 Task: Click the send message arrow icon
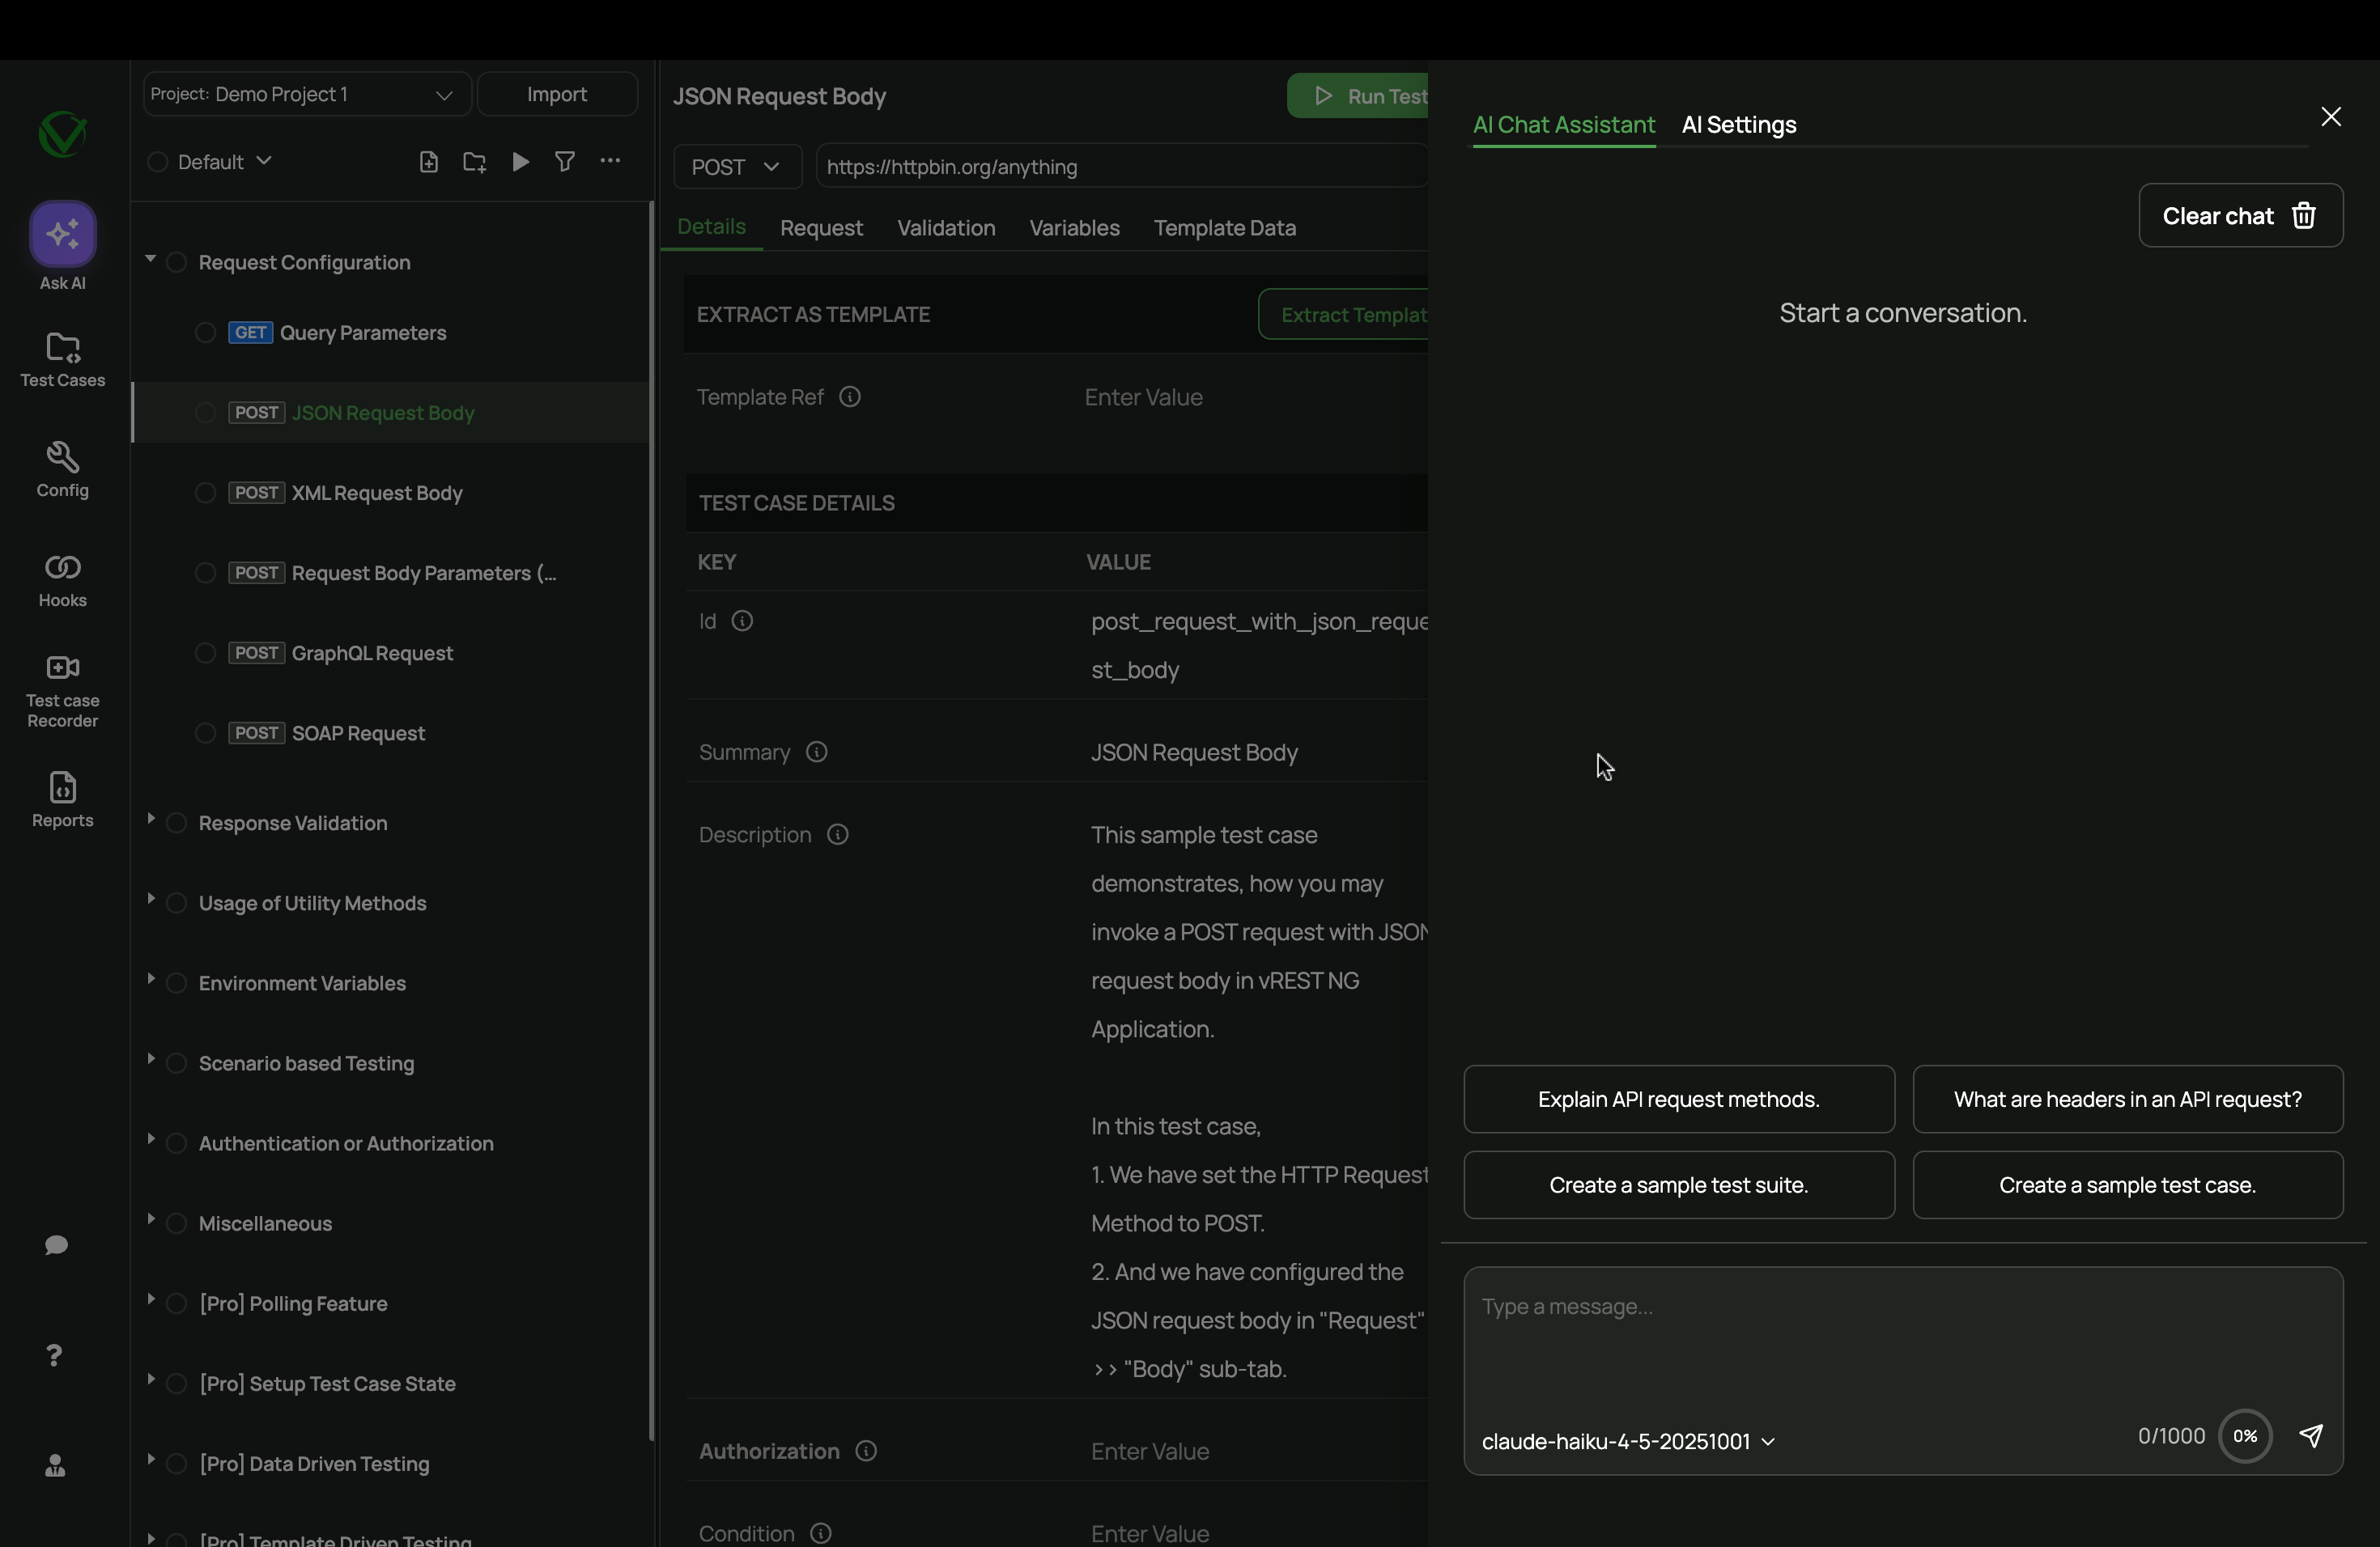(2310, 1436)
